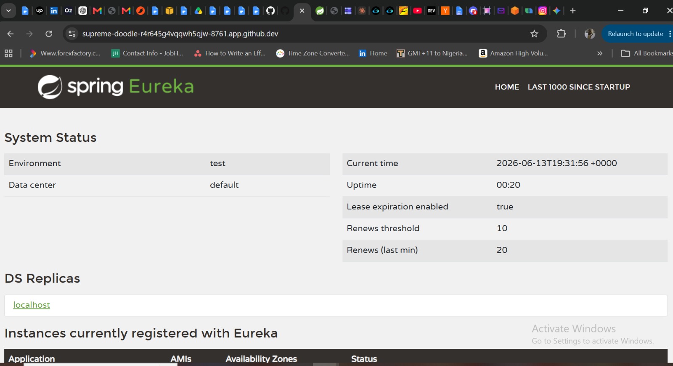Bookmark this page with the star
Image resolution: width=673 pixels, height=366 pixels.
tap(534, 34)
